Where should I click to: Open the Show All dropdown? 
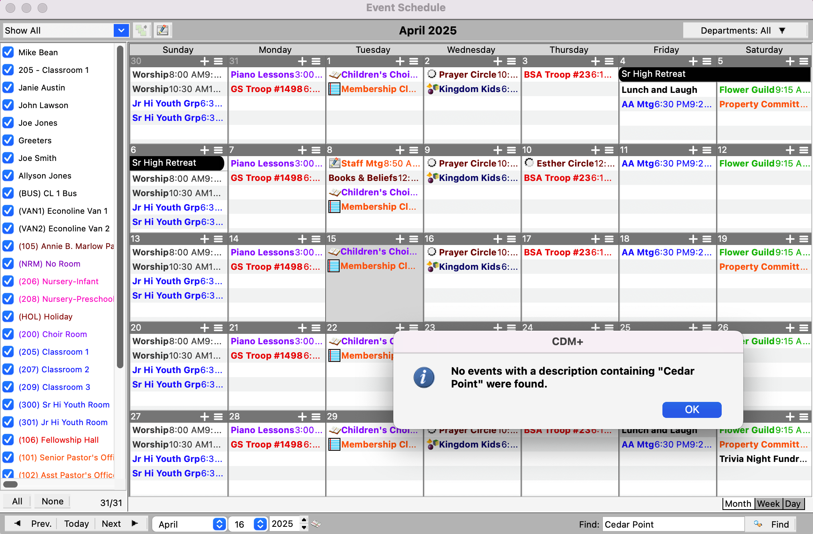click(x=121, y=30)
